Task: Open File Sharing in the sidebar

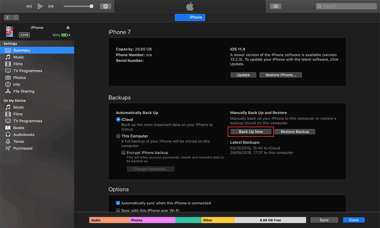Action: pyautogui.click(x=37, y=91)
